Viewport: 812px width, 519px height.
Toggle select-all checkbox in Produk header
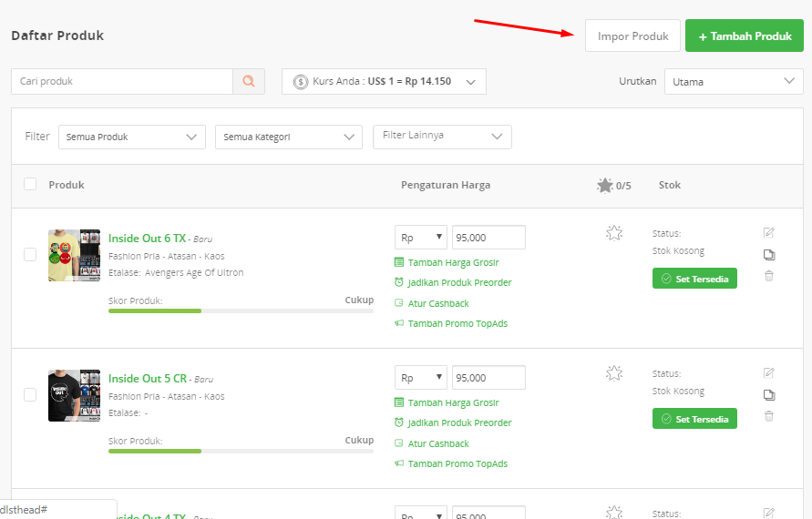click(30, 184)
